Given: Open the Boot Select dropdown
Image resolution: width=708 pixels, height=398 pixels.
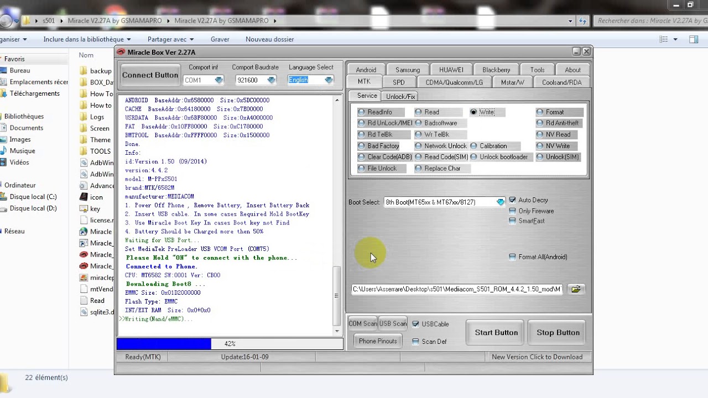Looking at the screenshot, I should pyautogui.click(x=500, y=202).
